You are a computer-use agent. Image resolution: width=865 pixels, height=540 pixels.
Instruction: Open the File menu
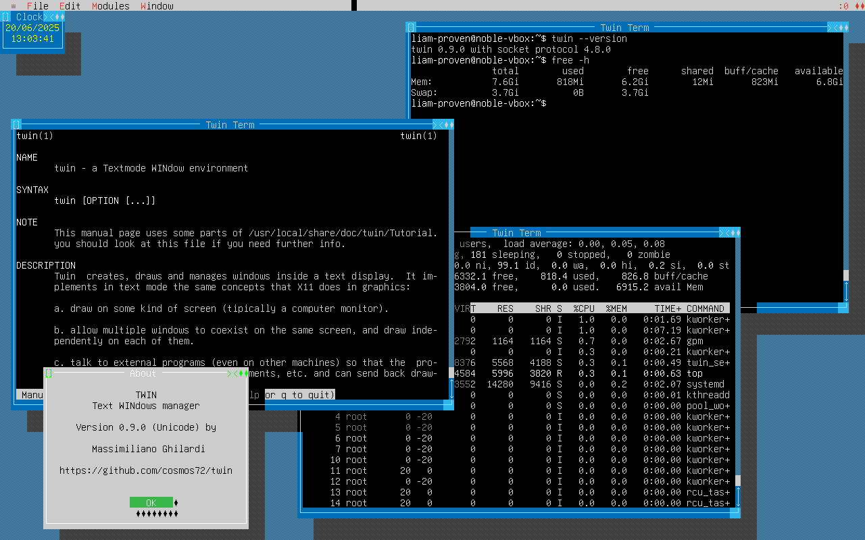click(x=38, y=6)
